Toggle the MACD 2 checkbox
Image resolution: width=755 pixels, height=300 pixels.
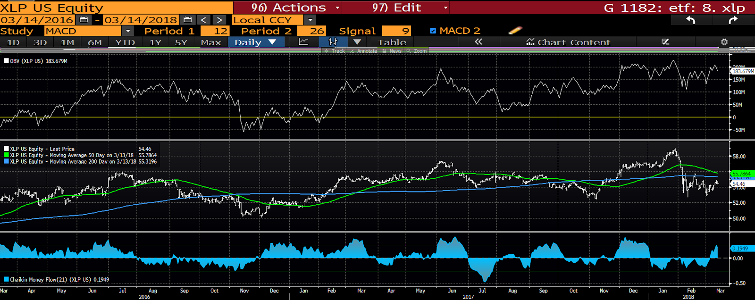(x=433, y=31)
